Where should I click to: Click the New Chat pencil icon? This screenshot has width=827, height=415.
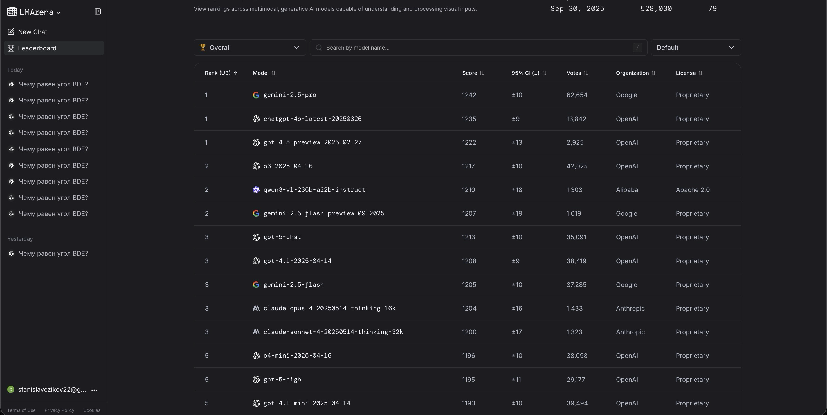click(x=11, y=32)
